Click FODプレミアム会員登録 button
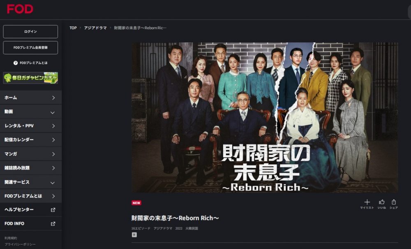411x249 pixels. coord(30,47)
